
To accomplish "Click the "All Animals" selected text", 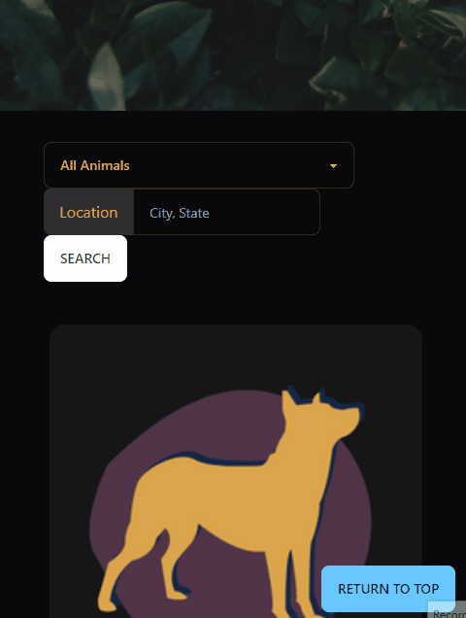I will tap(95, 165).
